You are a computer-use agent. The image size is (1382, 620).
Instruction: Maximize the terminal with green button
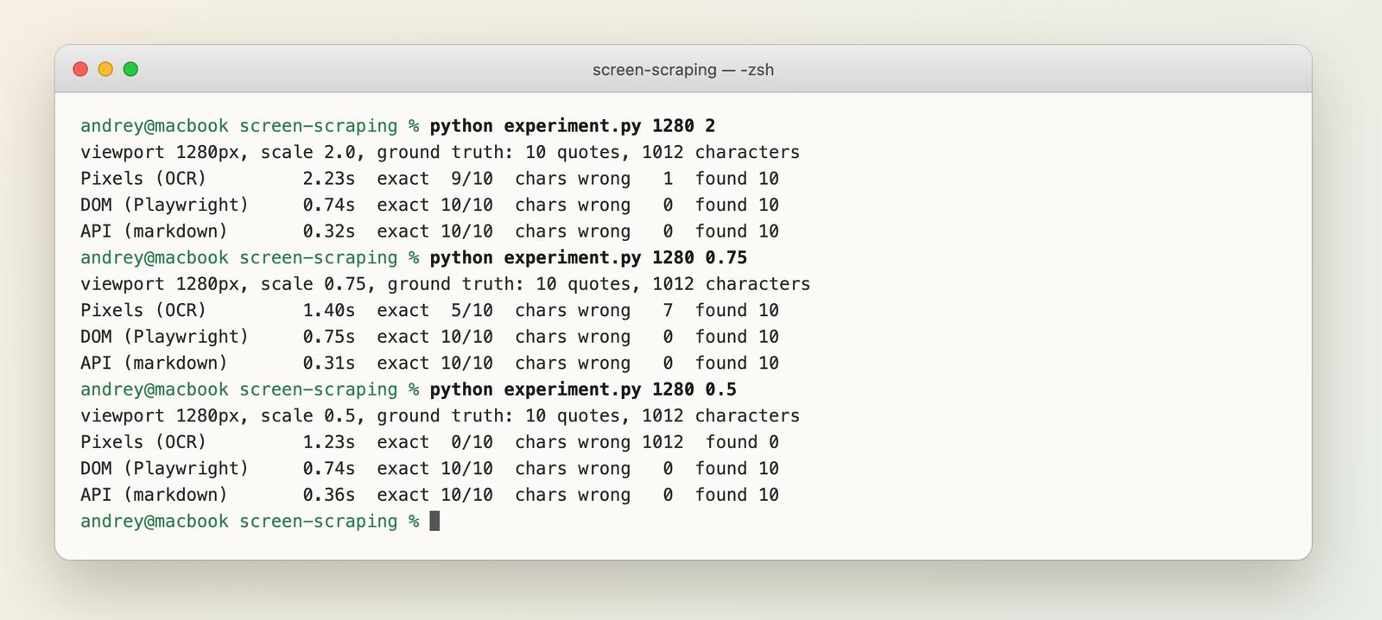point(130,69)
